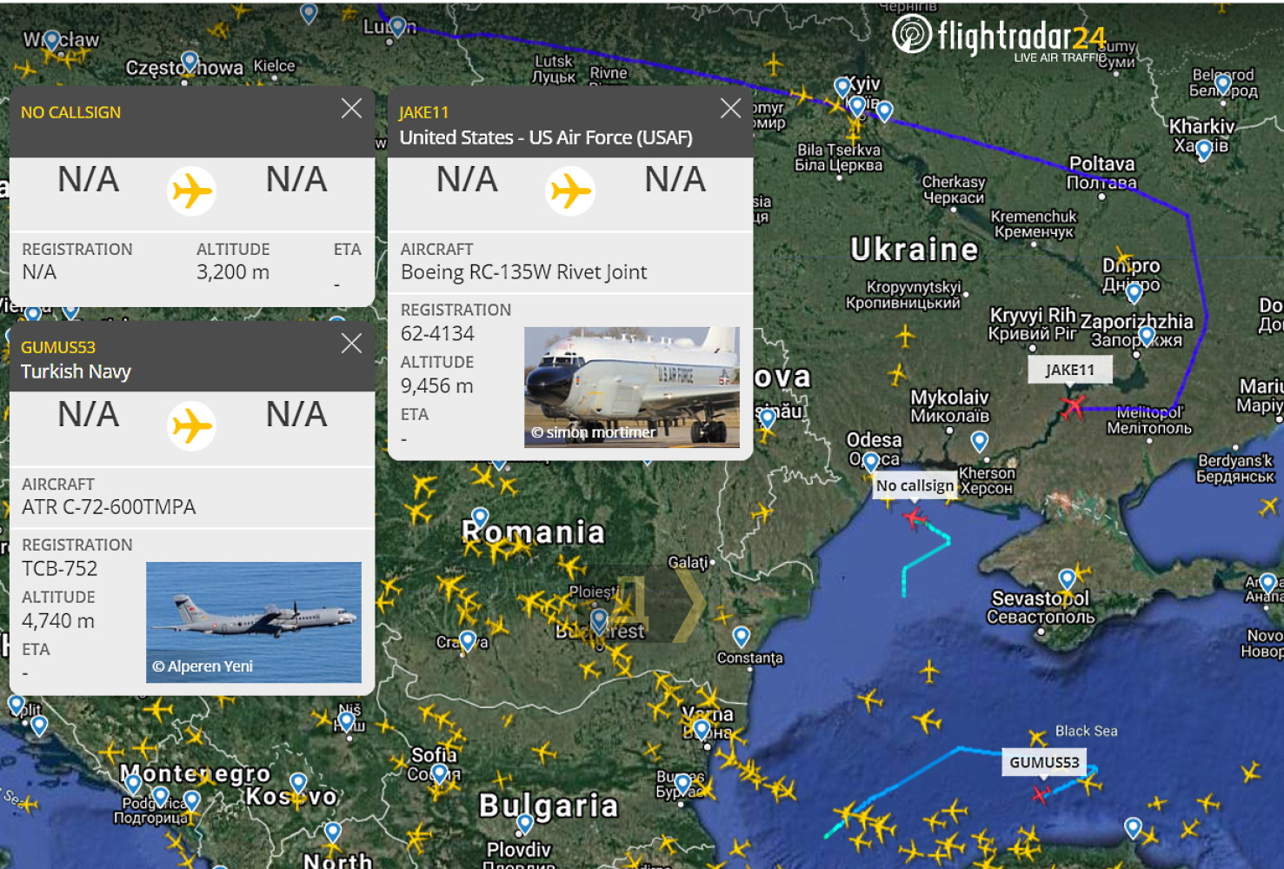Select the Sevastopol airport pin marker

[1068, 579]
